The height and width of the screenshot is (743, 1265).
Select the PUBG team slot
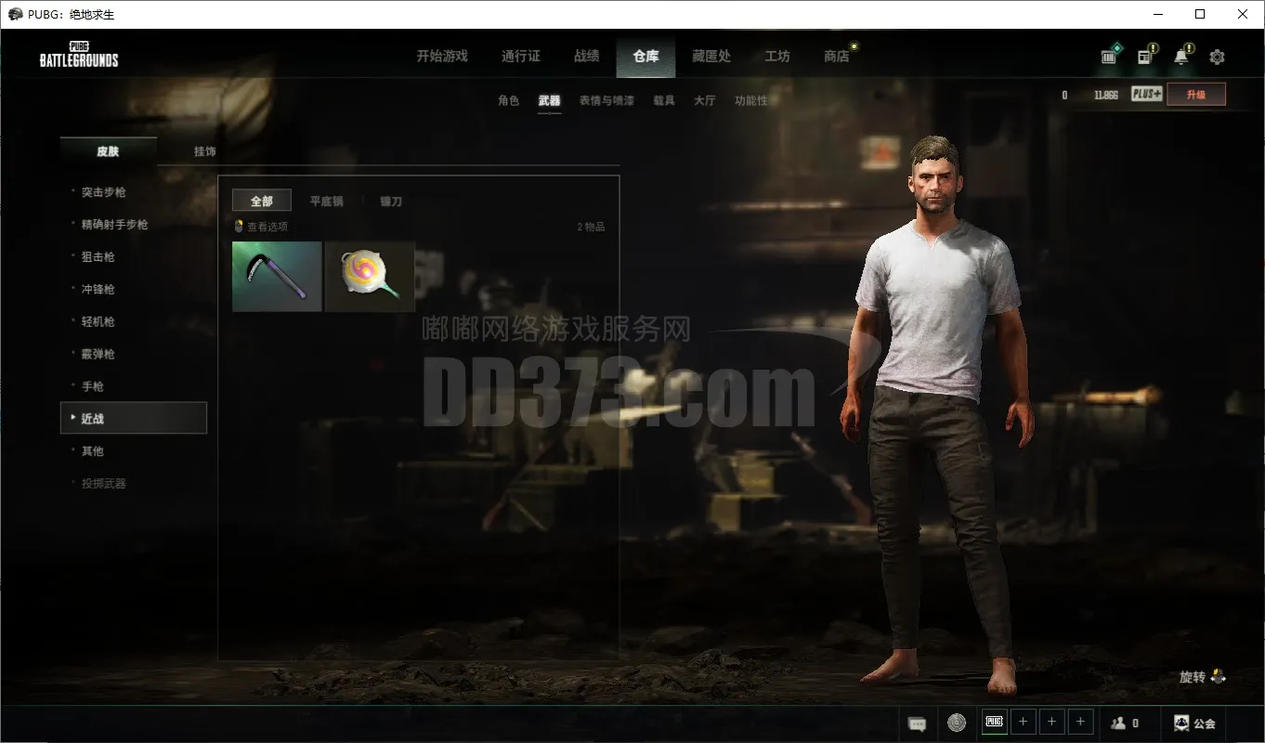tap(995, 722)
